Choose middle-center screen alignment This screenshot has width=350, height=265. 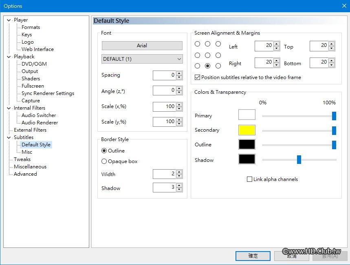coord(207,55)
